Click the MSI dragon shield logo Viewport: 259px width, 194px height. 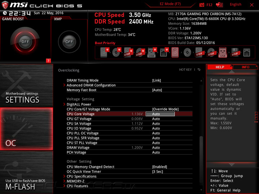[5, 5]
